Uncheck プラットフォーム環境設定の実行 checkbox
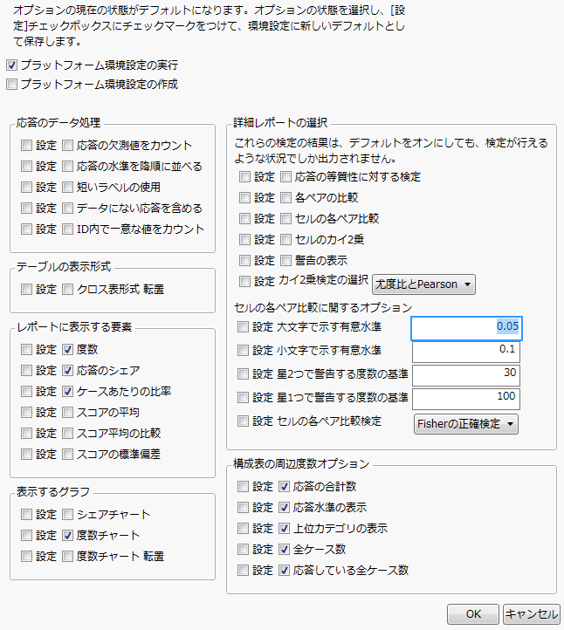The width and height of the screenshot is (564, 630). pyautogui.click(x=11, y=65)
